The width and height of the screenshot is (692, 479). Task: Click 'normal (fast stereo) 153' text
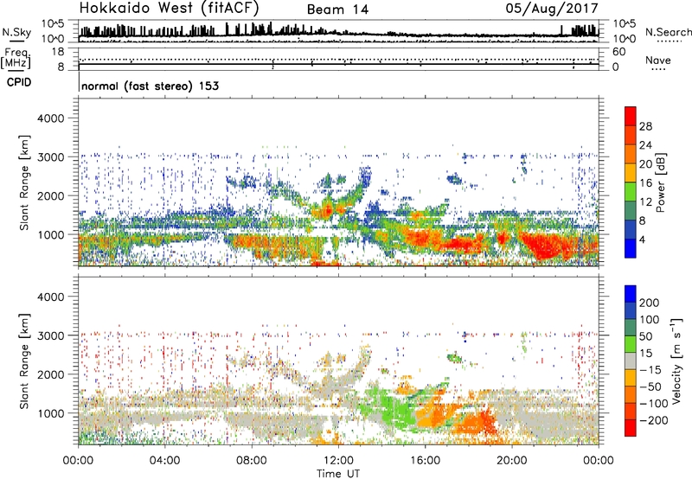[x=150, y=86]
